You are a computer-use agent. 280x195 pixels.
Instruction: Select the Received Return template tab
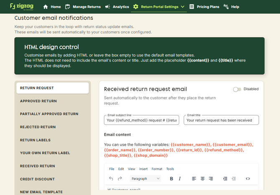pyautogui.click(x=53, y=166)
